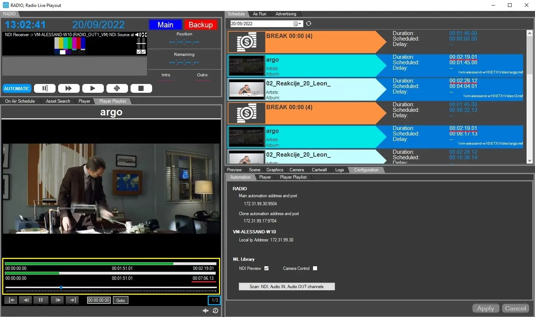Toggle AUTOMATIC mode button
The height and width of the screenshot is (317, 535).
pyautogui.click(x=17, y=88)
